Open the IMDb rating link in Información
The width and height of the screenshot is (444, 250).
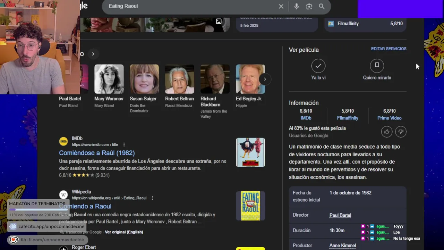click(306, 118)
